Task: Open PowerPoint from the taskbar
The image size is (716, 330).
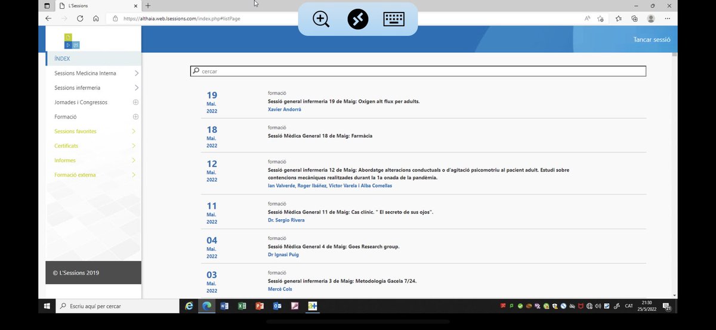Action: 260,306
